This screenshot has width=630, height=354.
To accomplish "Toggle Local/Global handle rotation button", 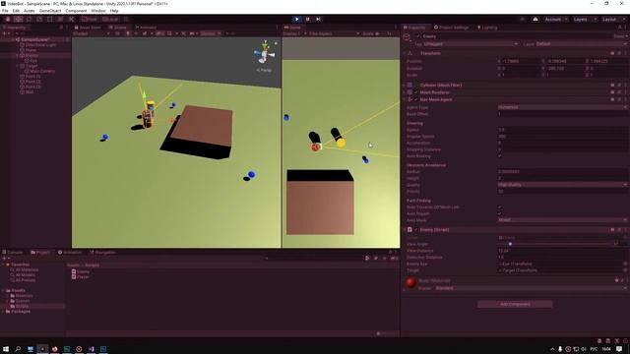I will click(110, 20).
